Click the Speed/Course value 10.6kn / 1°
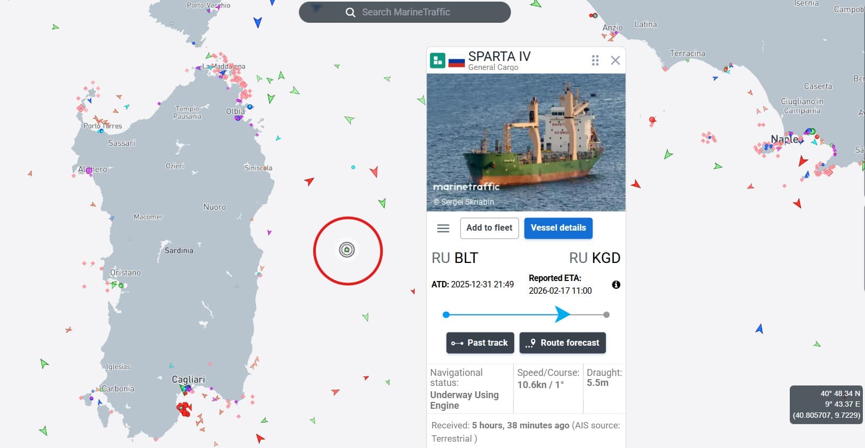The image size is (865, 448). [541, 385]
